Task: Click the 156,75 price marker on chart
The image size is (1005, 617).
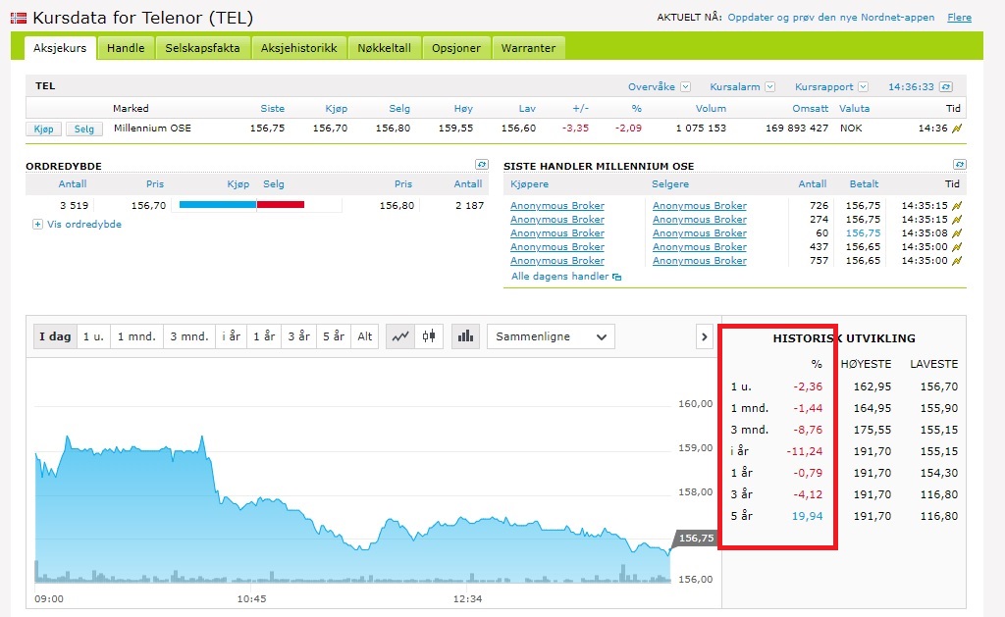Action: [696, 539]
